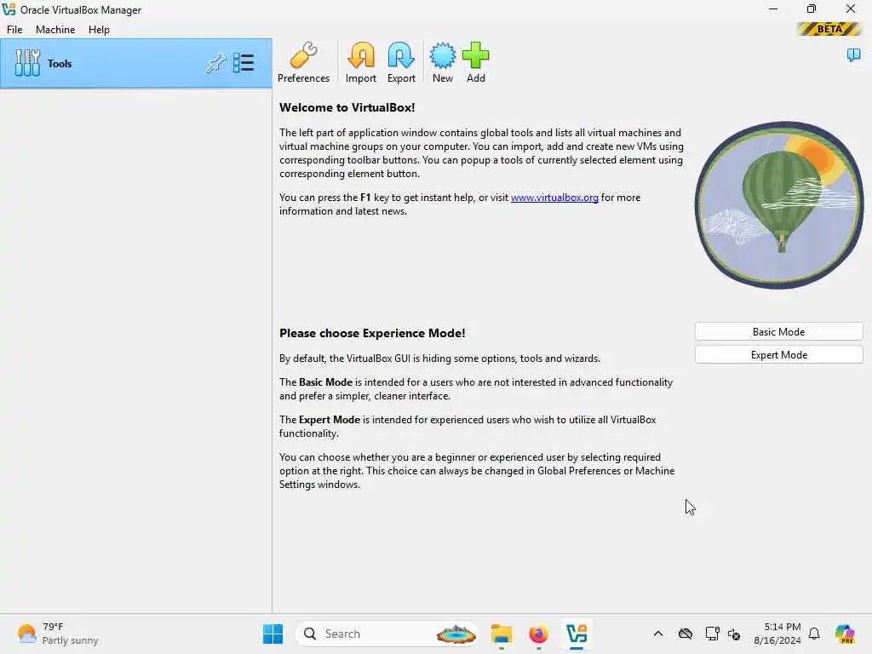Open the weather widget showing 79°F

coord(58,634)
